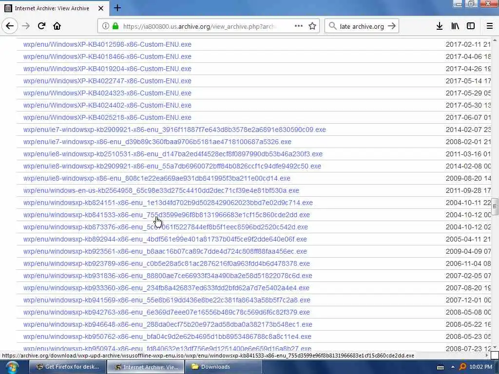Viewport: 499px width, 374px height.
Task: Switch to Internet Archive taskbar window
Action: click(146, 367)
